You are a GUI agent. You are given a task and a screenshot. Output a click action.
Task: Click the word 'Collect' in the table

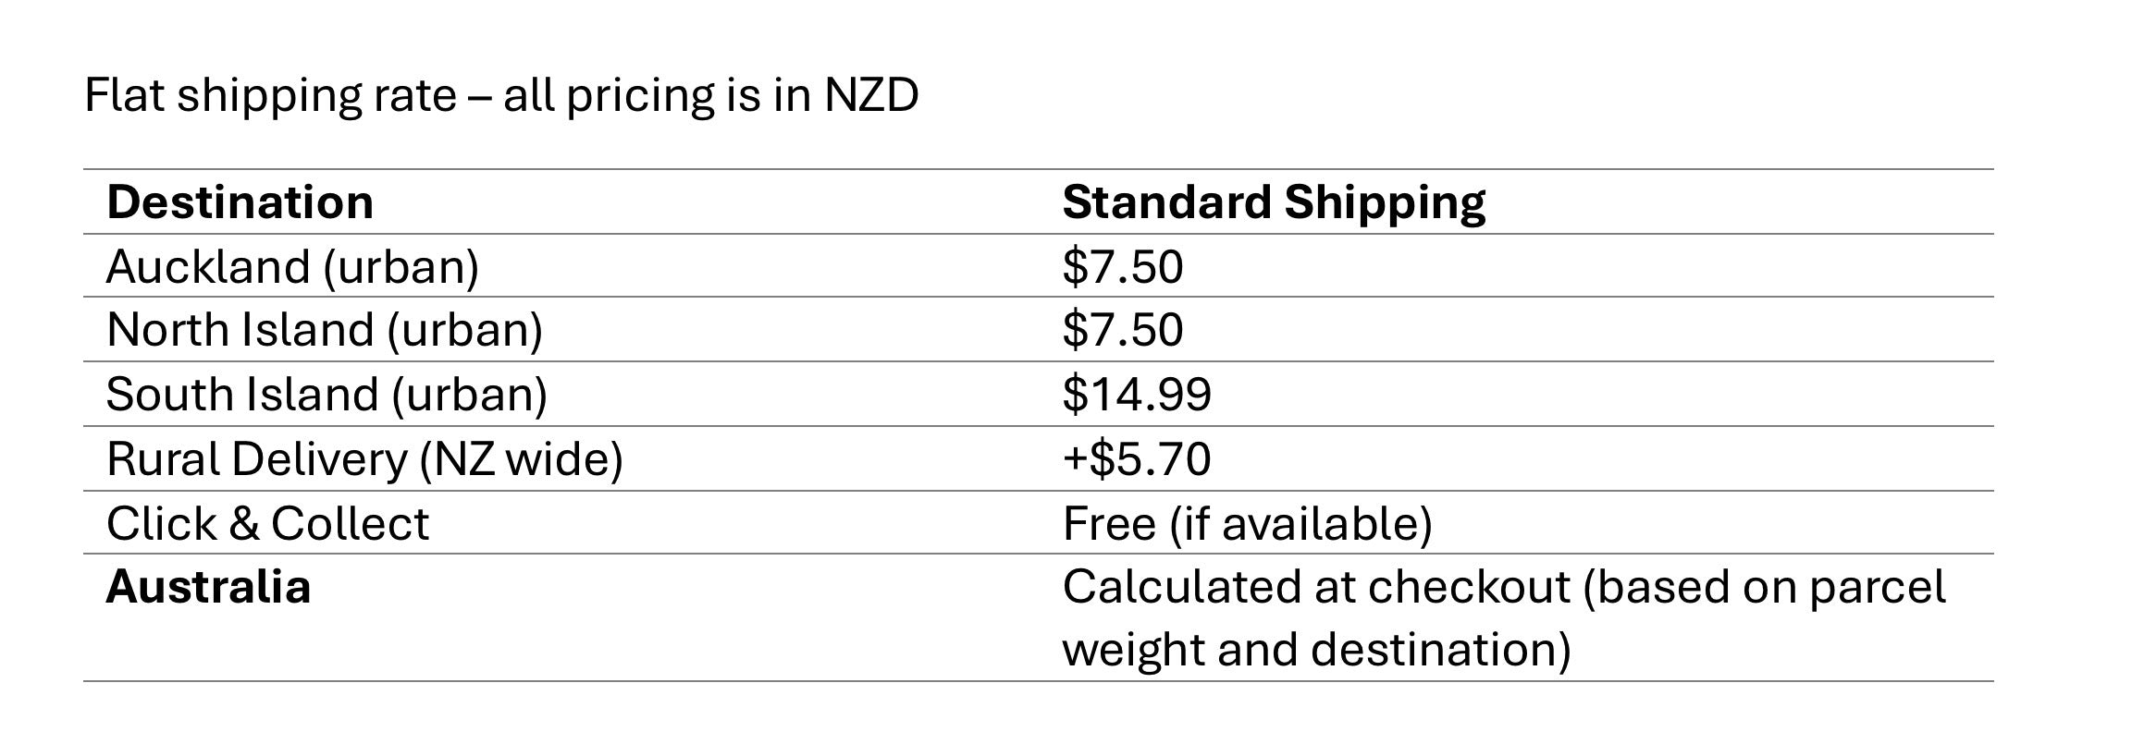pyautogui.click(x=350, y=524)
